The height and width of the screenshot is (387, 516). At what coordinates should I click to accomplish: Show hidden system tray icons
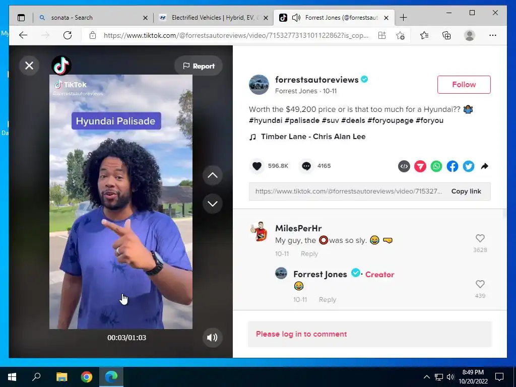click(x=426, y=377)
